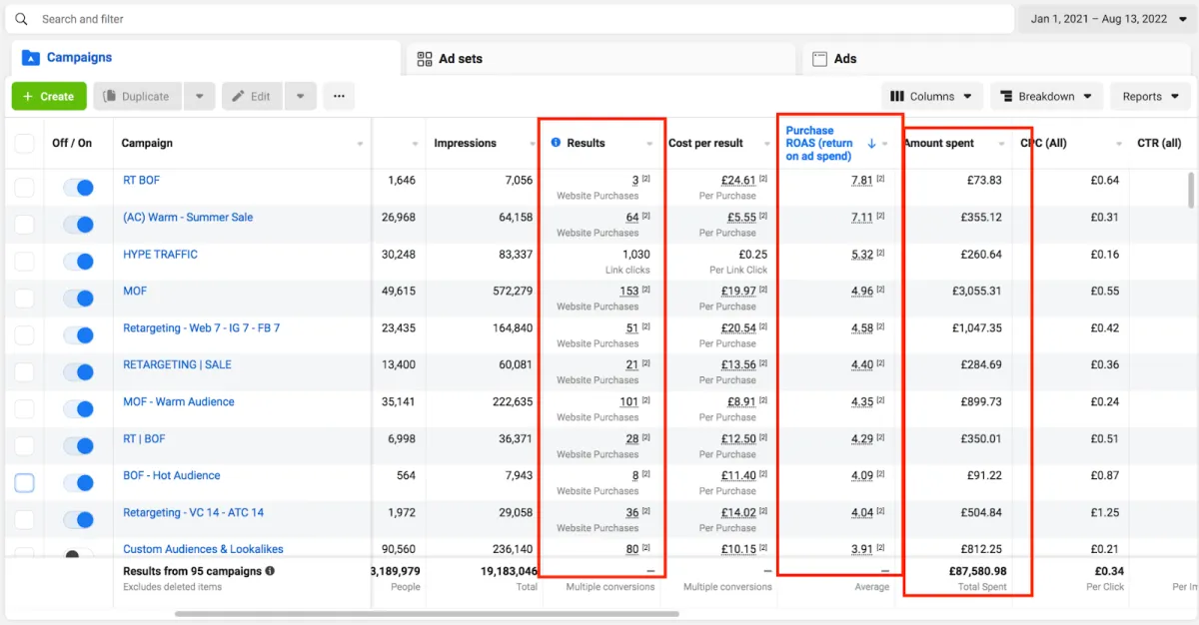
Task: Toggle the MOF campaign switch
Action: (78, 299)
